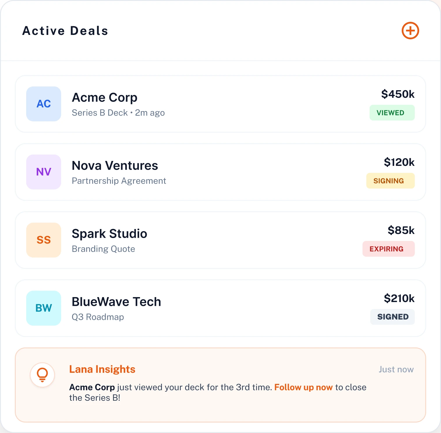441x433 pixels.
Task: Click the EXPIRING status badge
Action: coord(388,249)
